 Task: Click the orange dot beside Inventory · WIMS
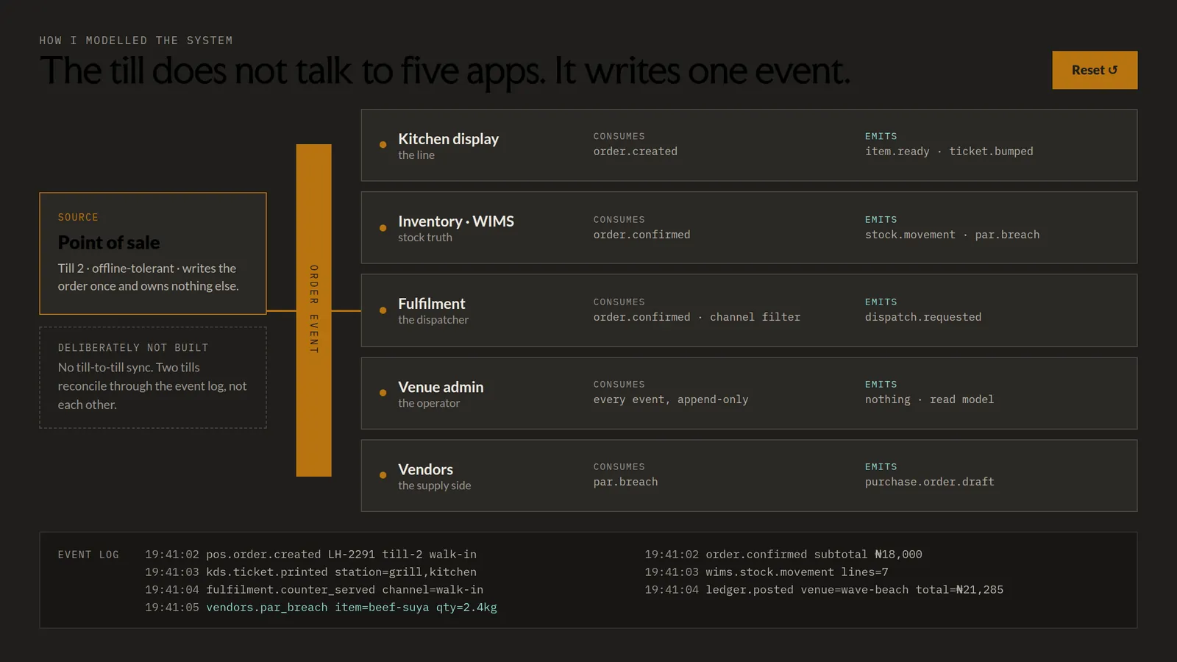(383, 228)
